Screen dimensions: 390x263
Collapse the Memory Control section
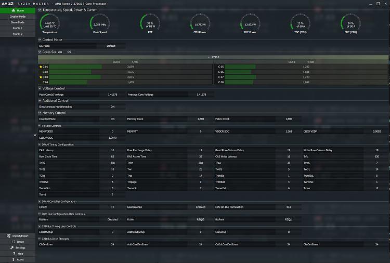(40, 113)
